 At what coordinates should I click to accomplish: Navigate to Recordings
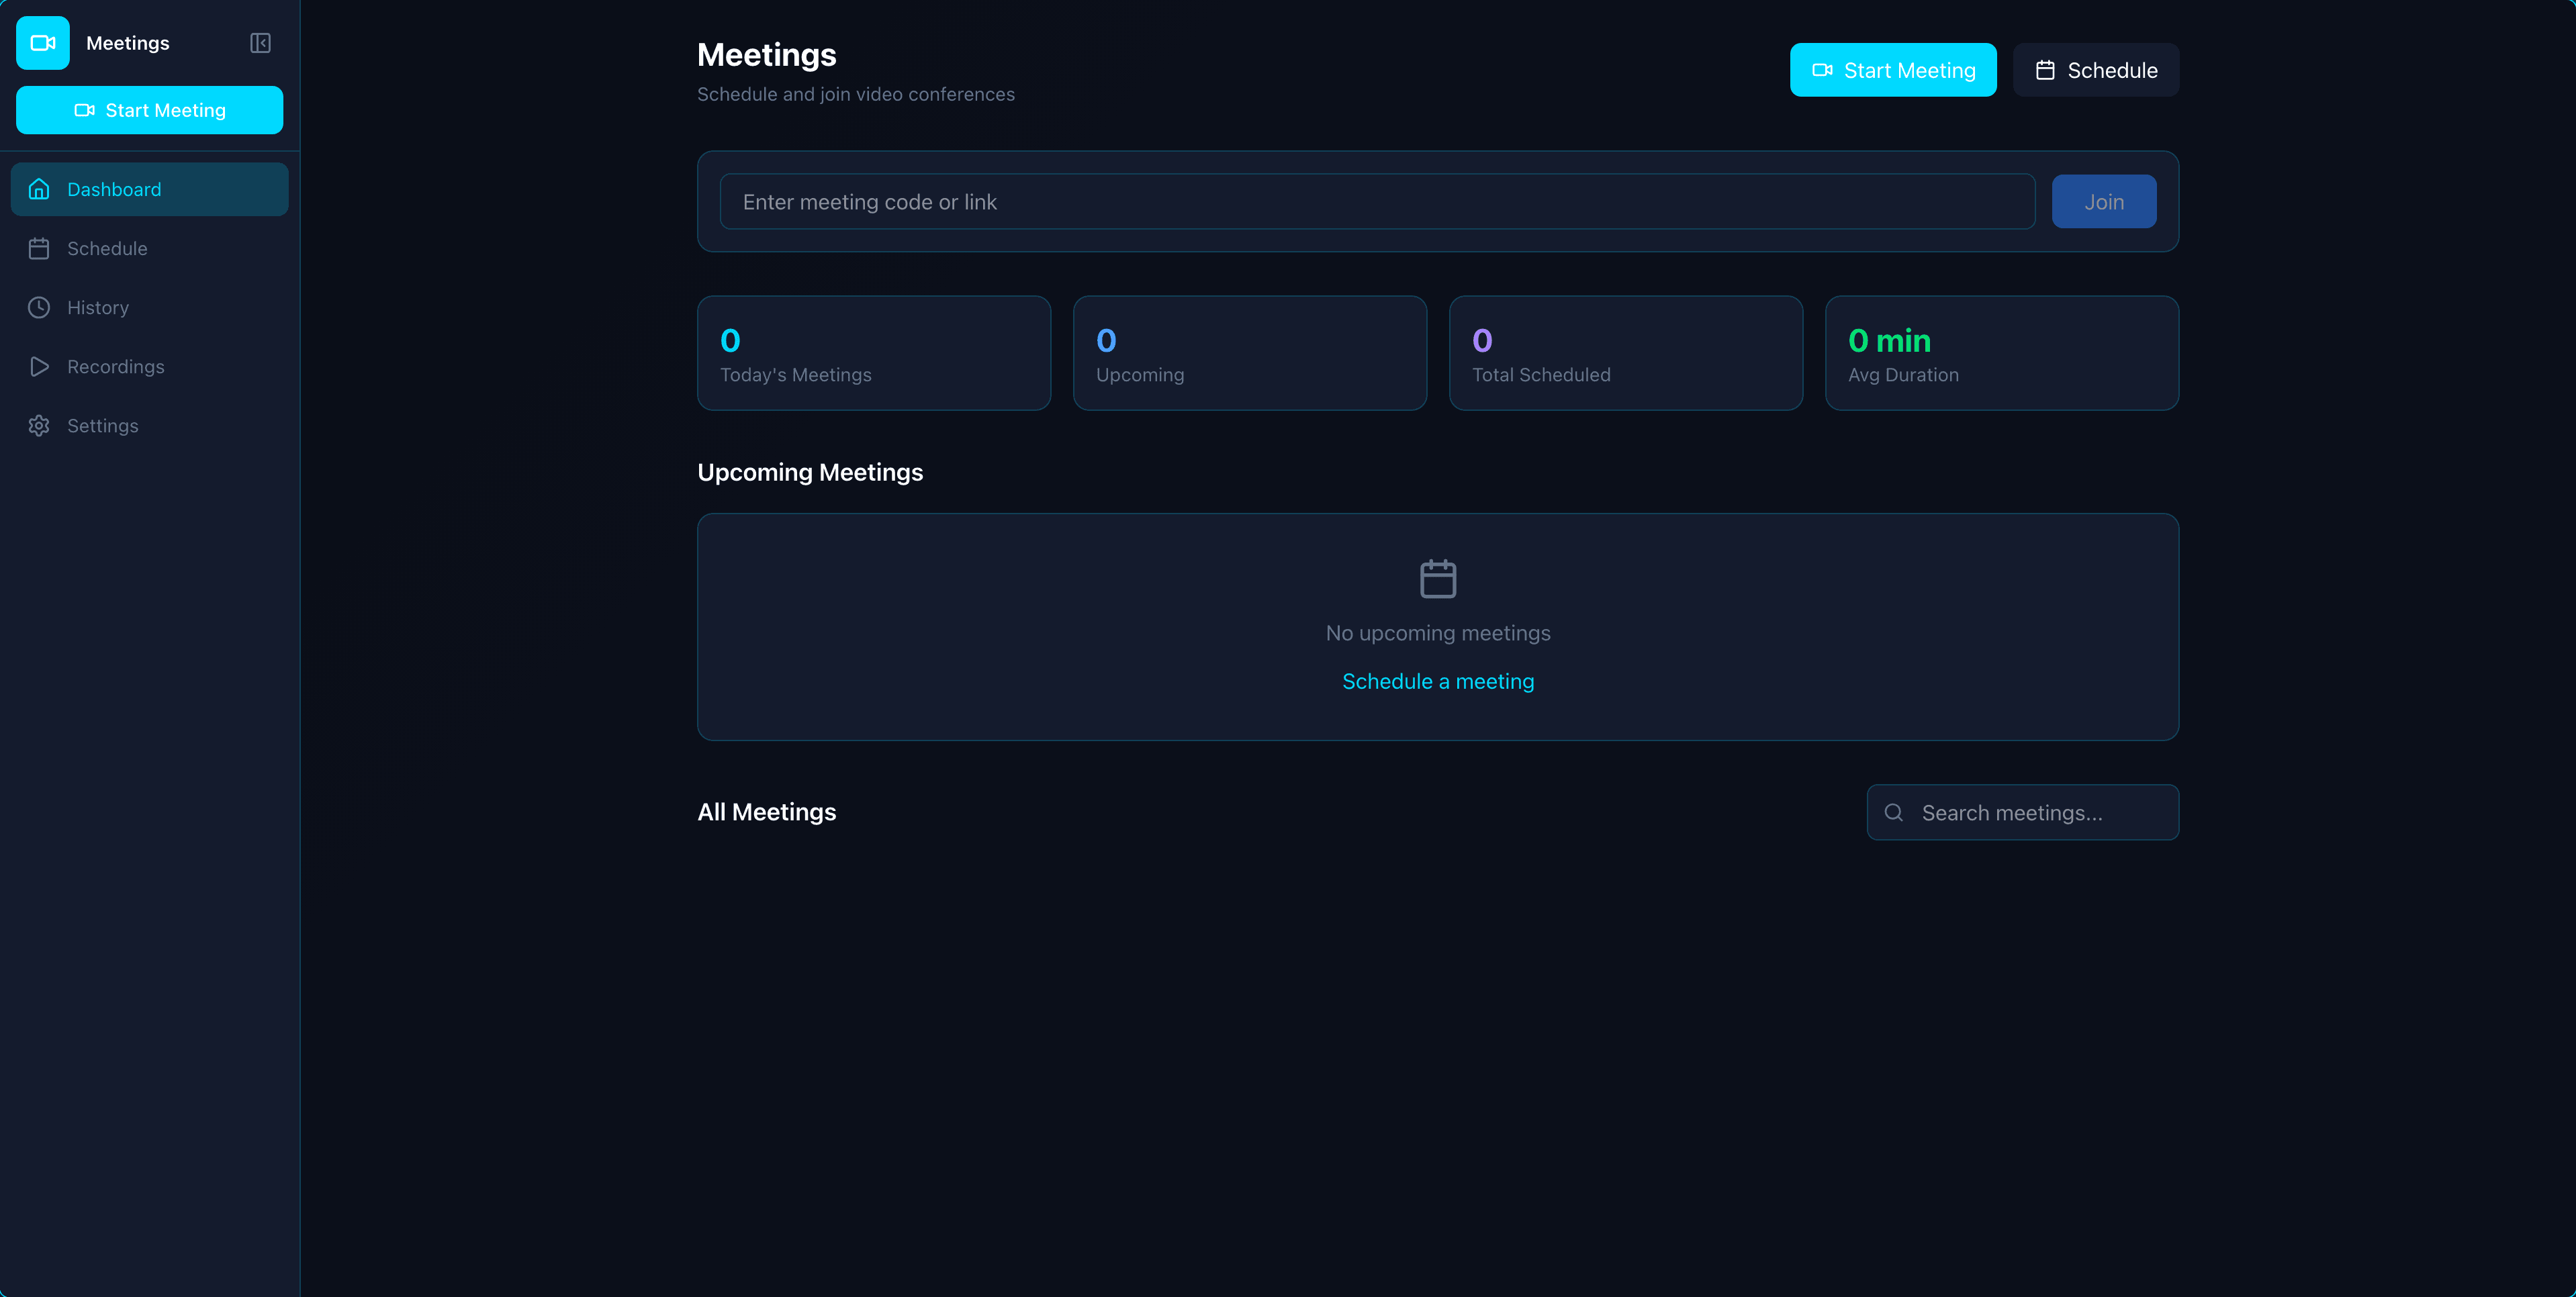click(x=115, y=366)
